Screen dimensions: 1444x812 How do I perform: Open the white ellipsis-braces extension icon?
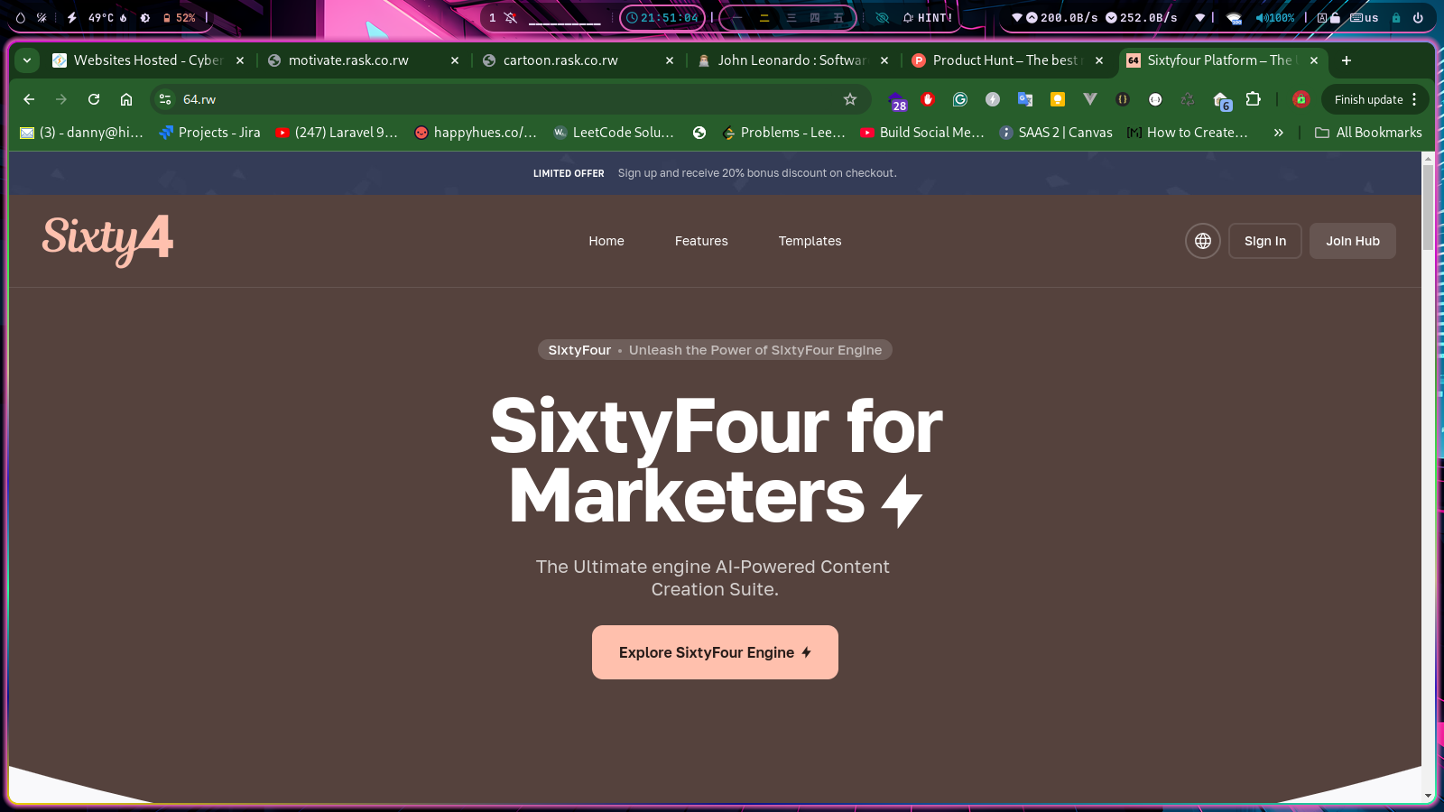[x=1155, y=99]
